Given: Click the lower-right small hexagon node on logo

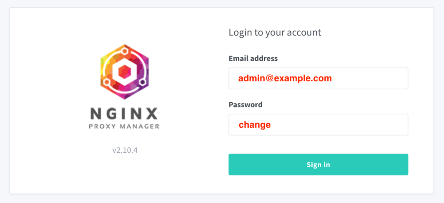Looking at the screenshot, I should [143, 82].
